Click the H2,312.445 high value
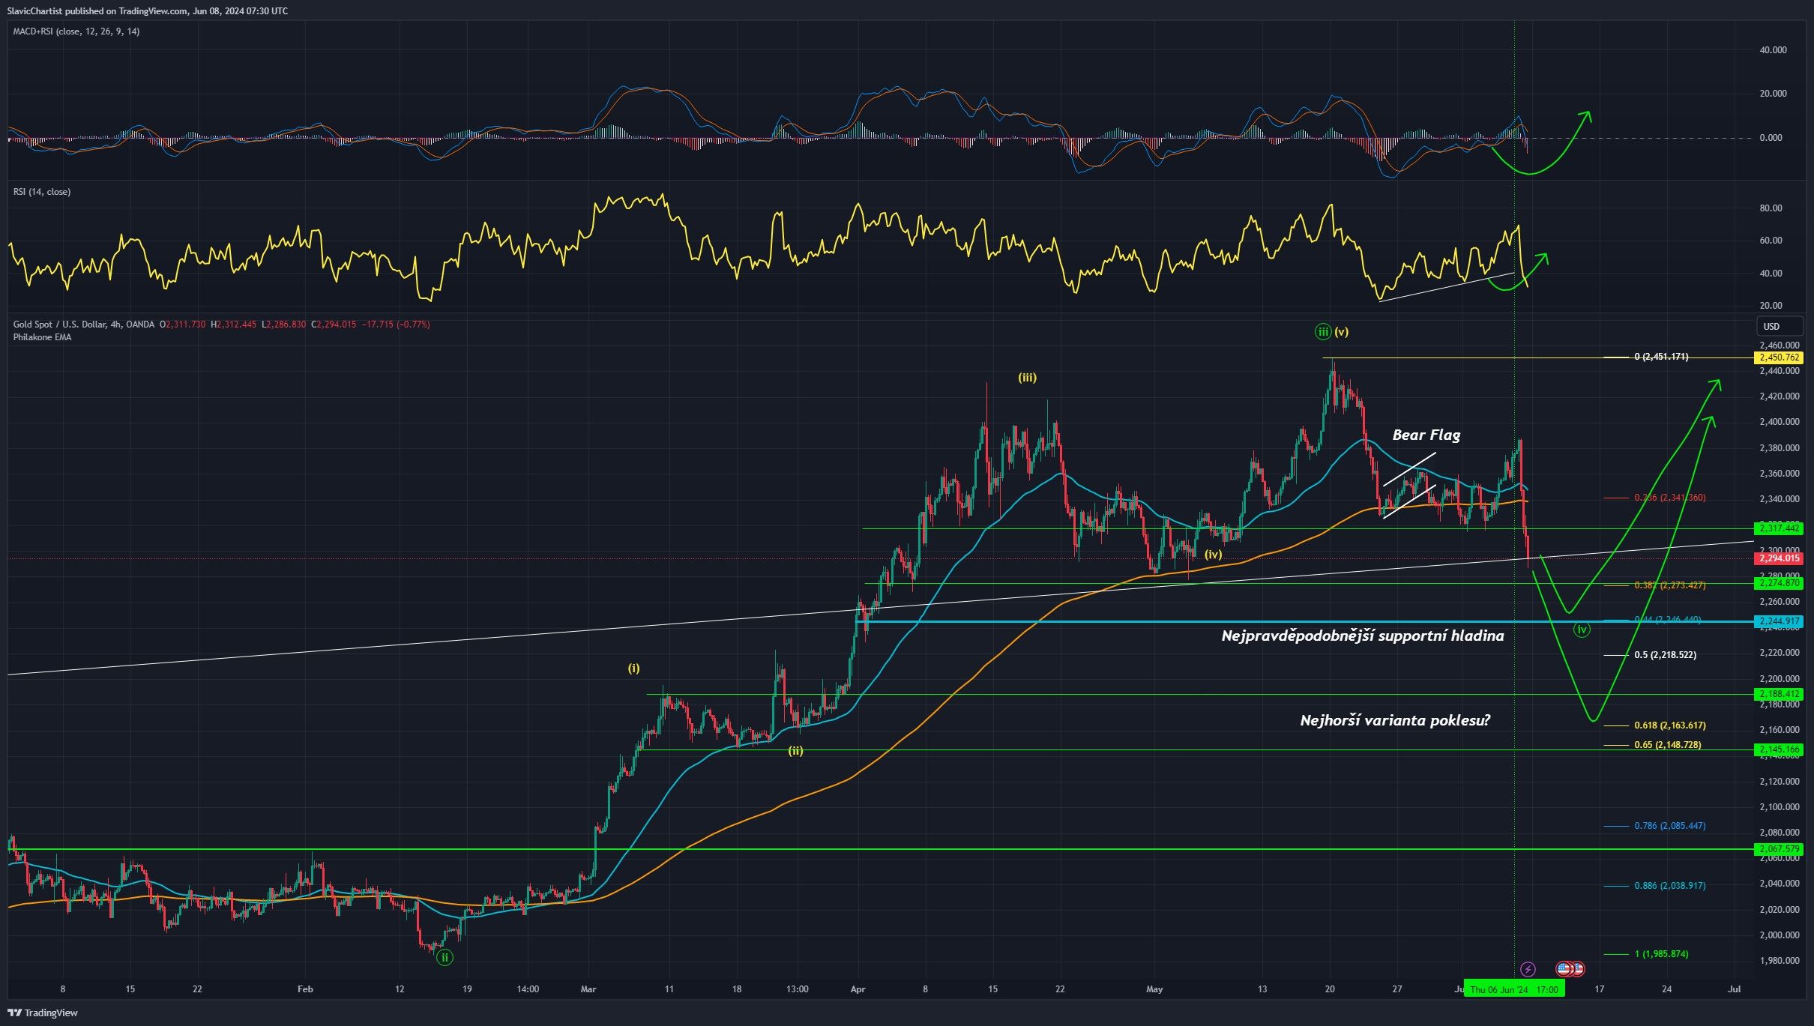The width and height of the screenshot is (1814, 1026). [233, 325]
